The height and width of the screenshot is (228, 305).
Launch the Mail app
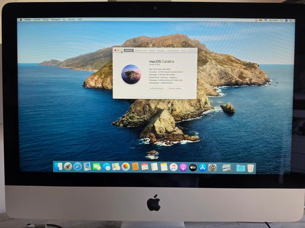pyautogui.click(x=87, y=167)
